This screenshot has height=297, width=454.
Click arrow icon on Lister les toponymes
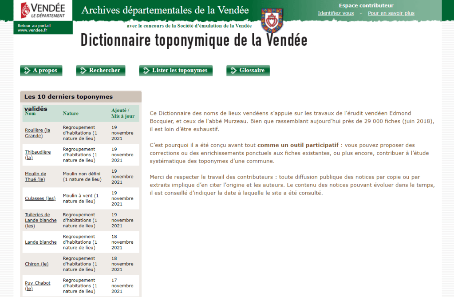[146, 71]
